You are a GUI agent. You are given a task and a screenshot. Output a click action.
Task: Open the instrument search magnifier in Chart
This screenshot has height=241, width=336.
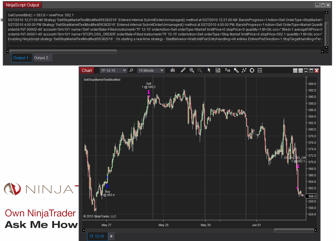coord(131,70)
